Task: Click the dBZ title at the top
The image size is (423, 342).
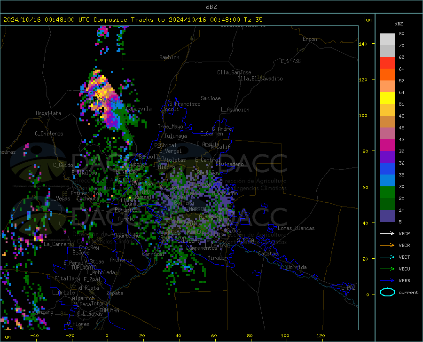Action: coord(211,7)
